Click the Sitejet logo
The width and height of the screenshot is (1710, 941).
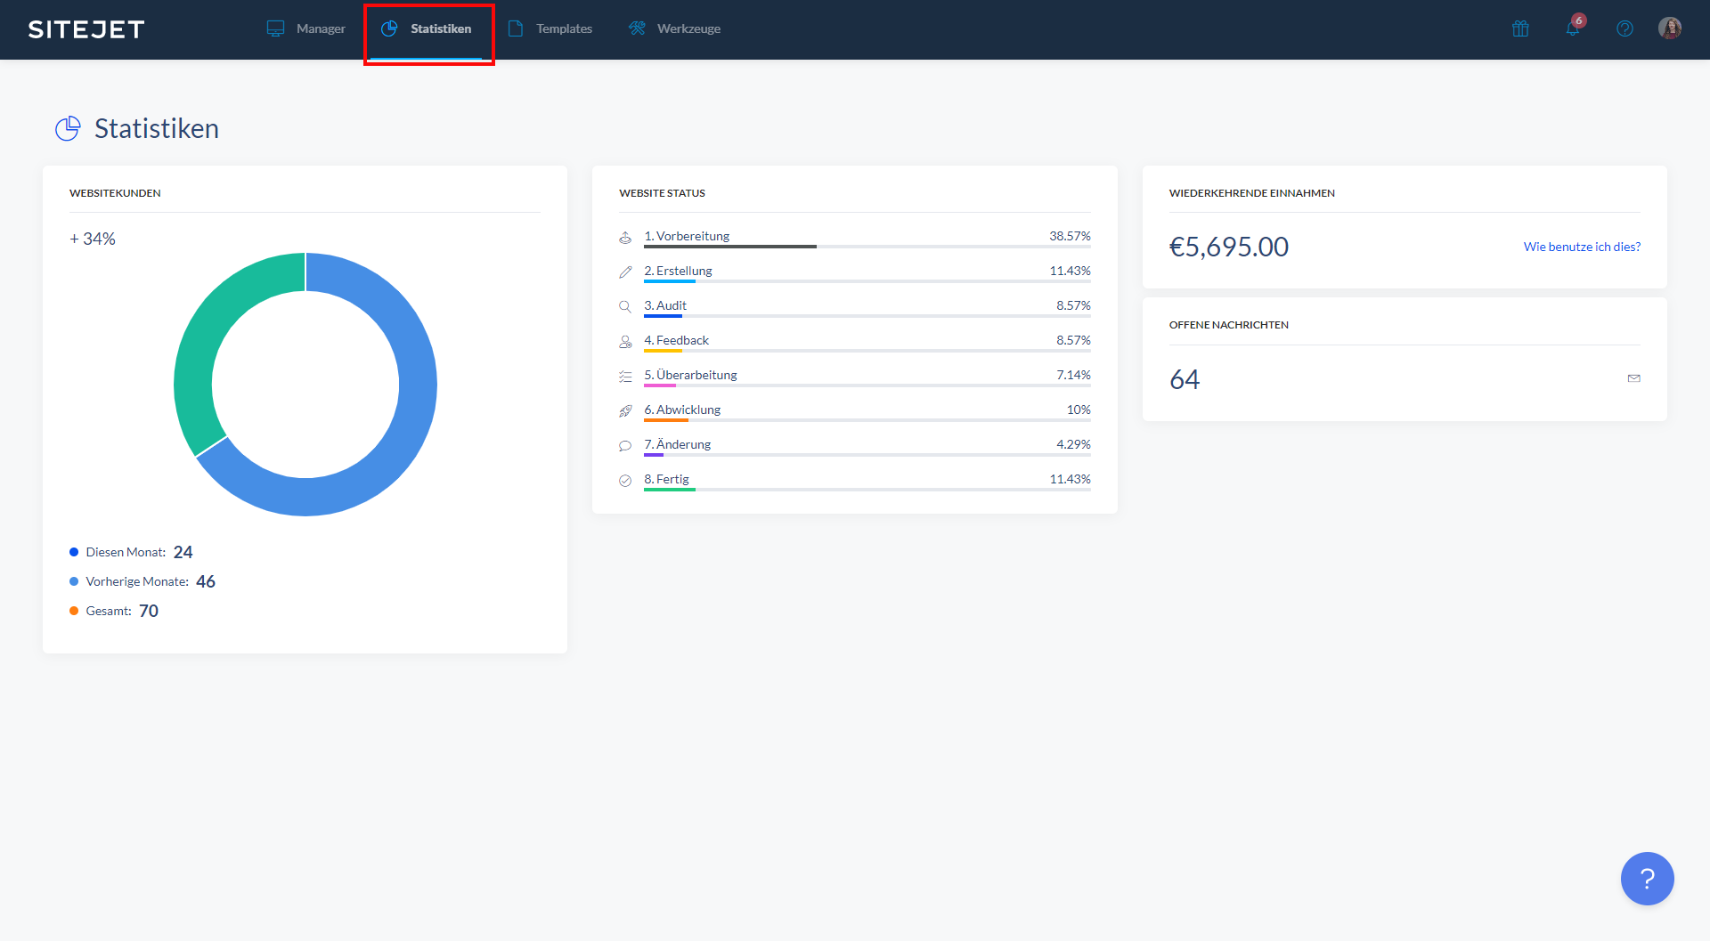[x=86, y=29]
